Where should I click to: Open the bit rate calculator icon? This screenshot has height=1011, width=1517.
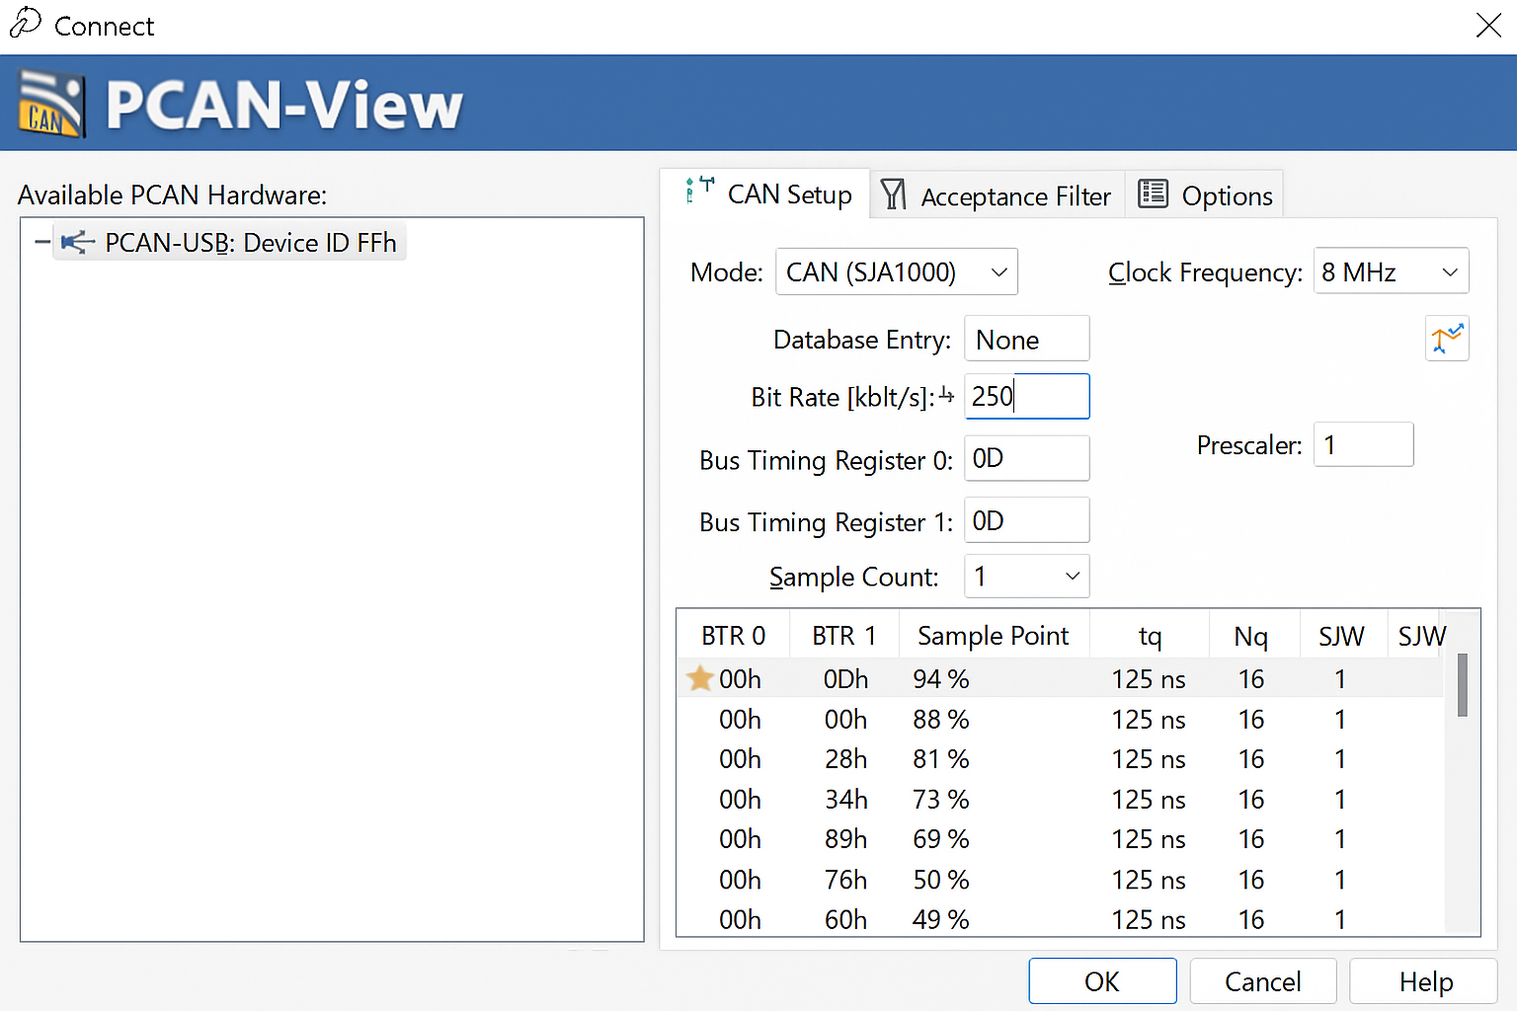pos(1447,339)
